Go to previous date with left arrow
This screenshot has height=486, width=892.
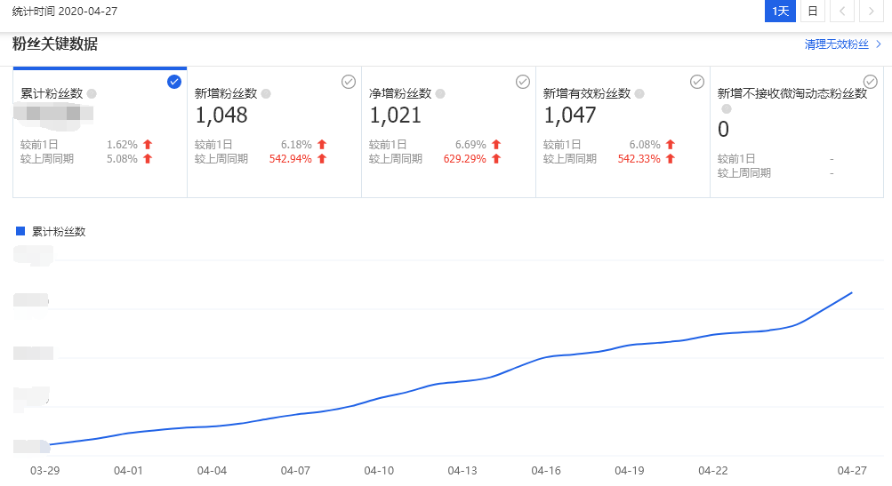click(x=843, y=11)
